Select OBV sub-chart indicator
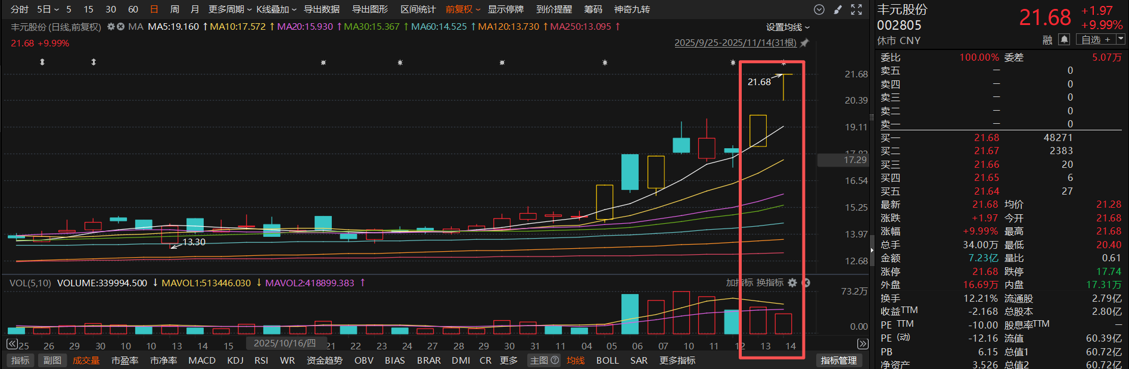 click(364, 361)
